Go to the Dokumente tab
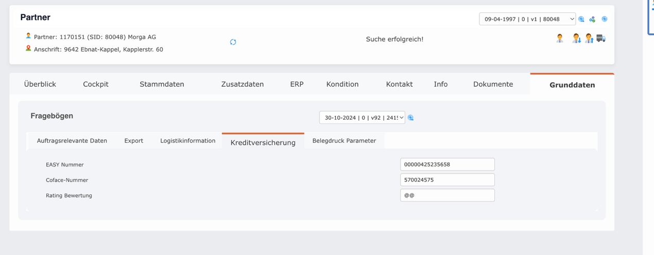 coord(493,84)
